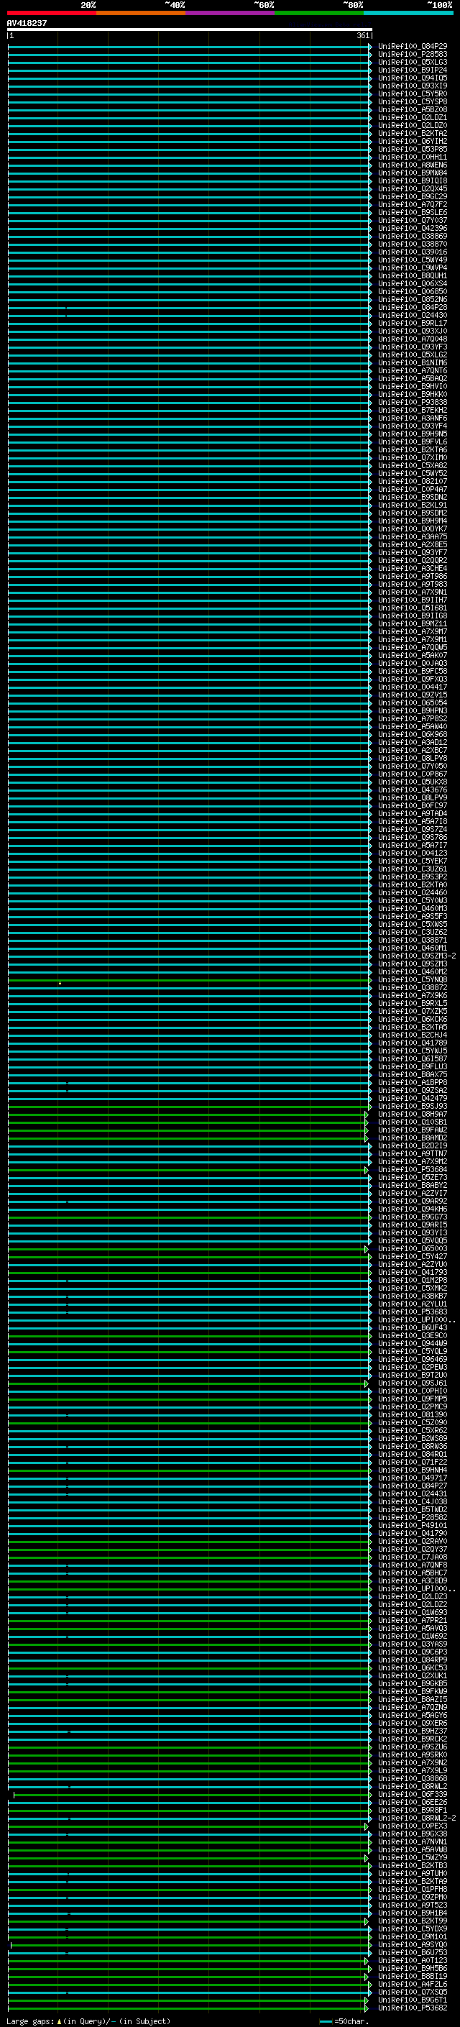
Task: Select the UniRef100_O24430 label
Action: (x=413, y=316)
